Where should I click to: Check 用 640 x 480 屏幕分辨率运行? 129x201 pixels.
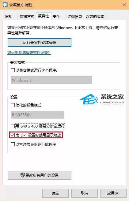[13, 126]
